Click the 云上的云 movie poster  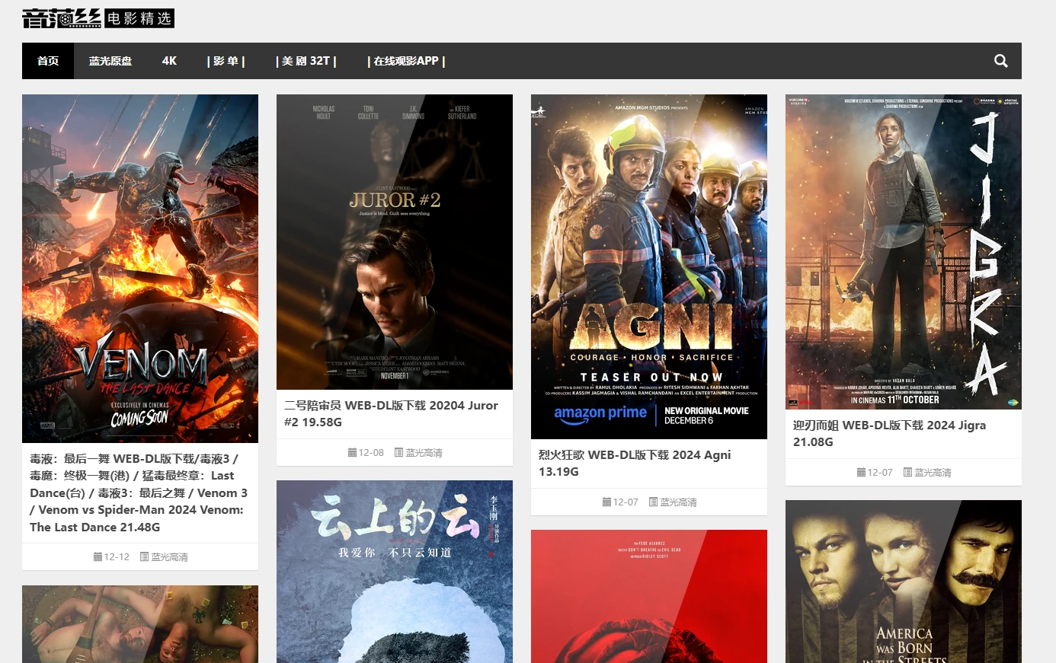tap(394, 571)
